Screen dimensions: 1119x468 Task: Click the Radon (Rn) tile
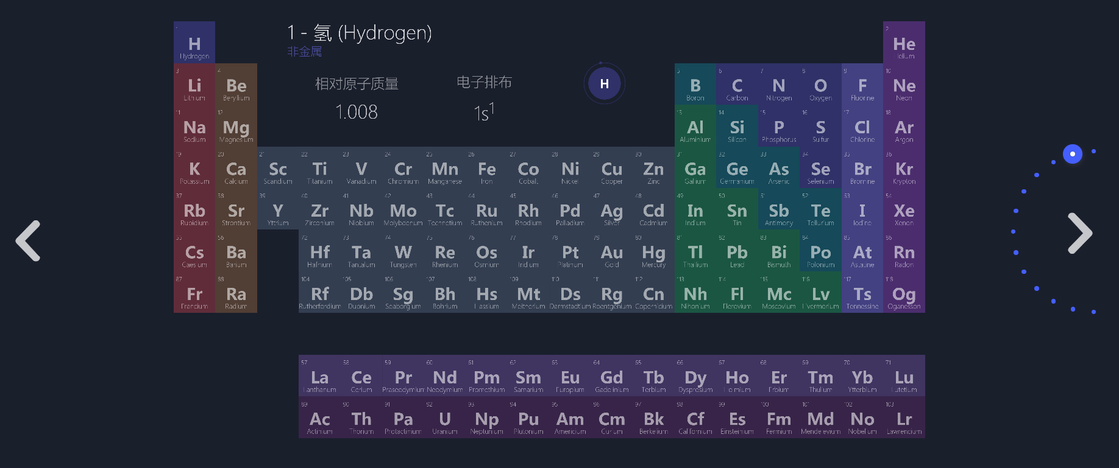point(904,251)
